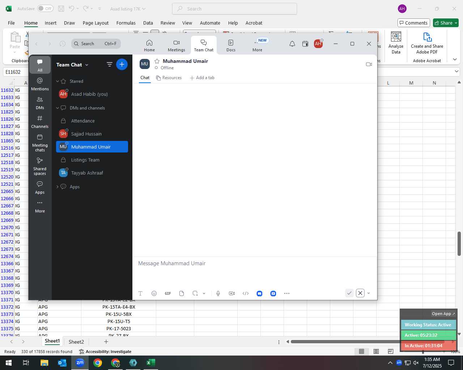
Task: Open send options dropdown arrow
Action: pos(369,293)
